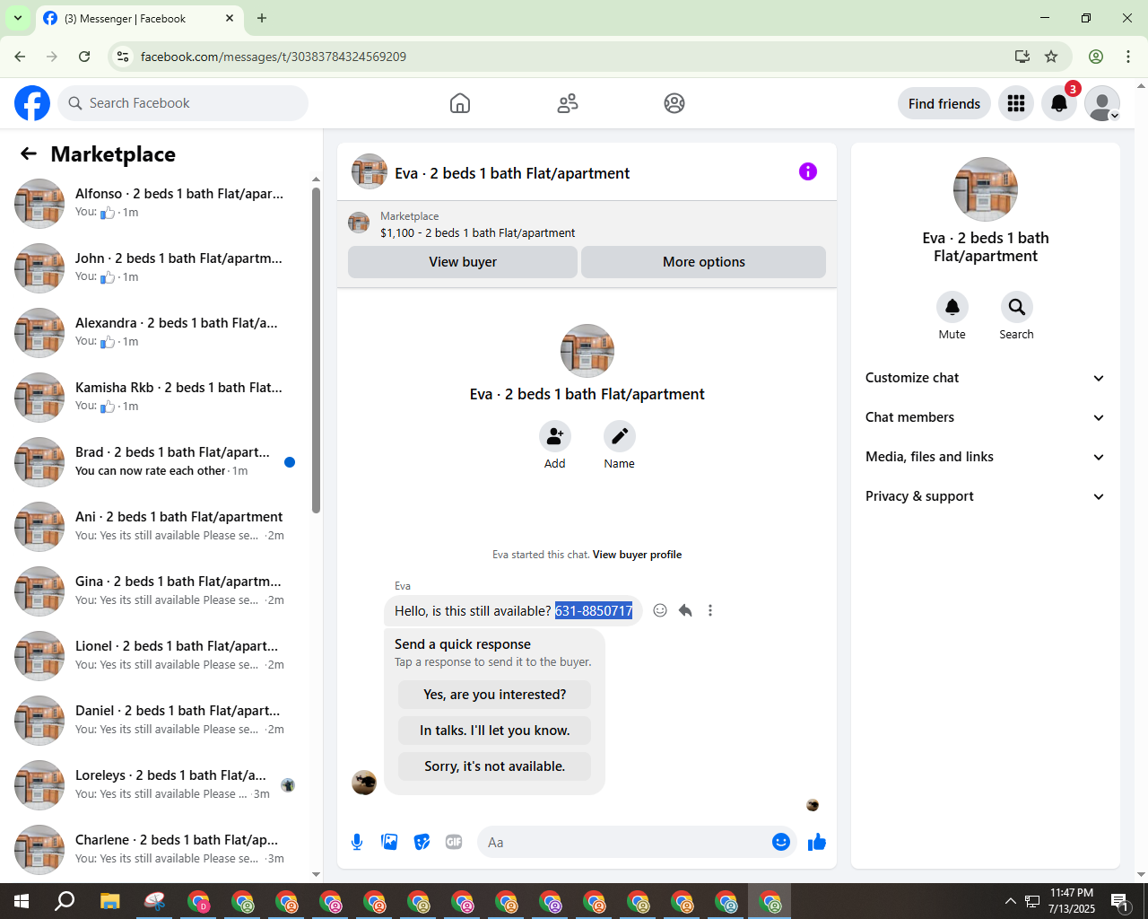Record a voice clip with the microphone icon

pos(357,842)
